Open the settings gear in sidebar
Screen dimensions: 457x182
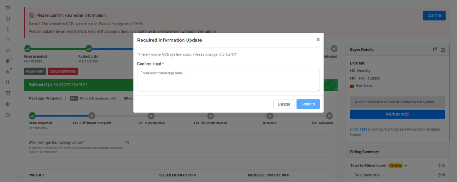coord(8,104)
